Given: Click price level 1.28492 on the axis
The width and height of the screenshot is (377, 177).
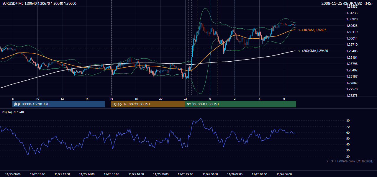Looking at the screenshot, I should [x=352, y=70].
